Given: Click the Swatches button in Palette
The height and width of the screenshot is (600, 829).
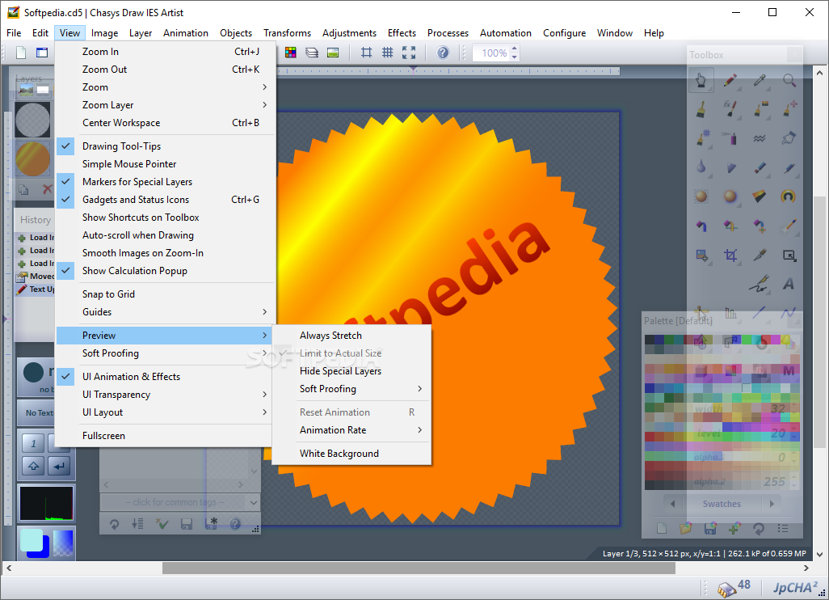Looking at the screenshot, I should tap(722, 504).
